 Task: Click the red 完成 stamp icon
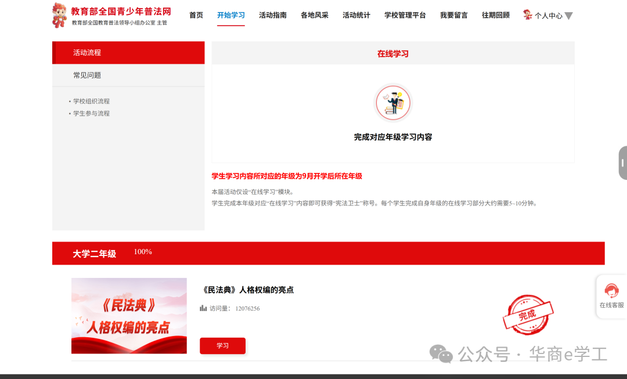(528, 315)
